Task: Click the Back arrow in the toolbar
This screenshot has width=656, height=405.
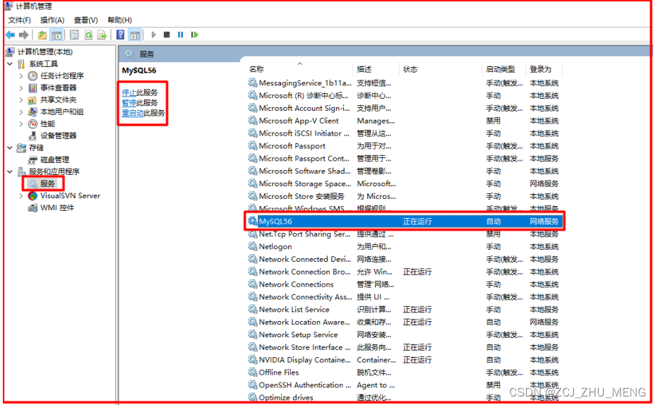Action: (x=11, y=35)
